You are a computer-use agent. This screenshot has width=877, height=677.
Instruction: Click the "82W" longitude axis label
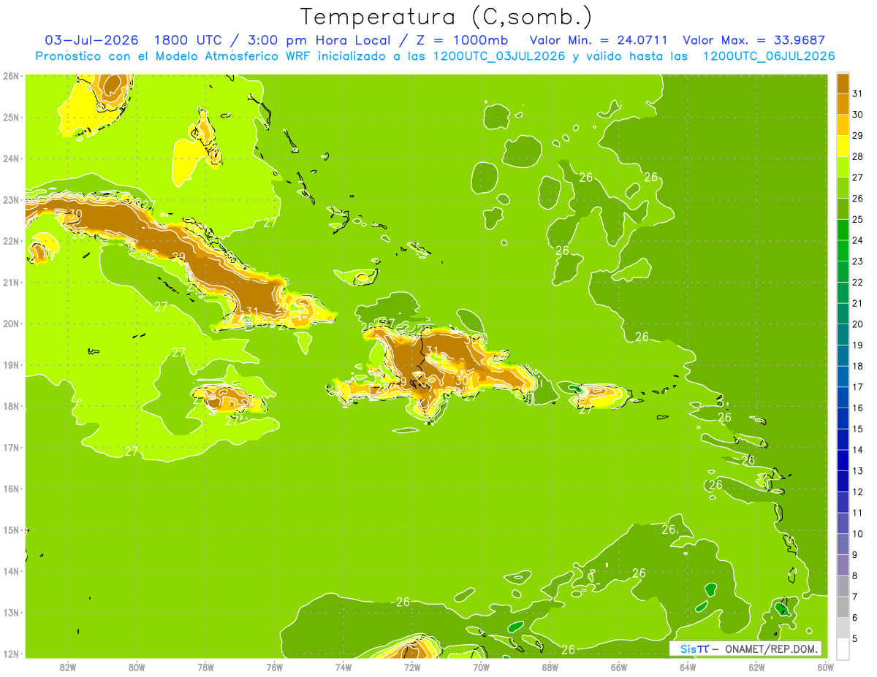click(x=68, y=667)
